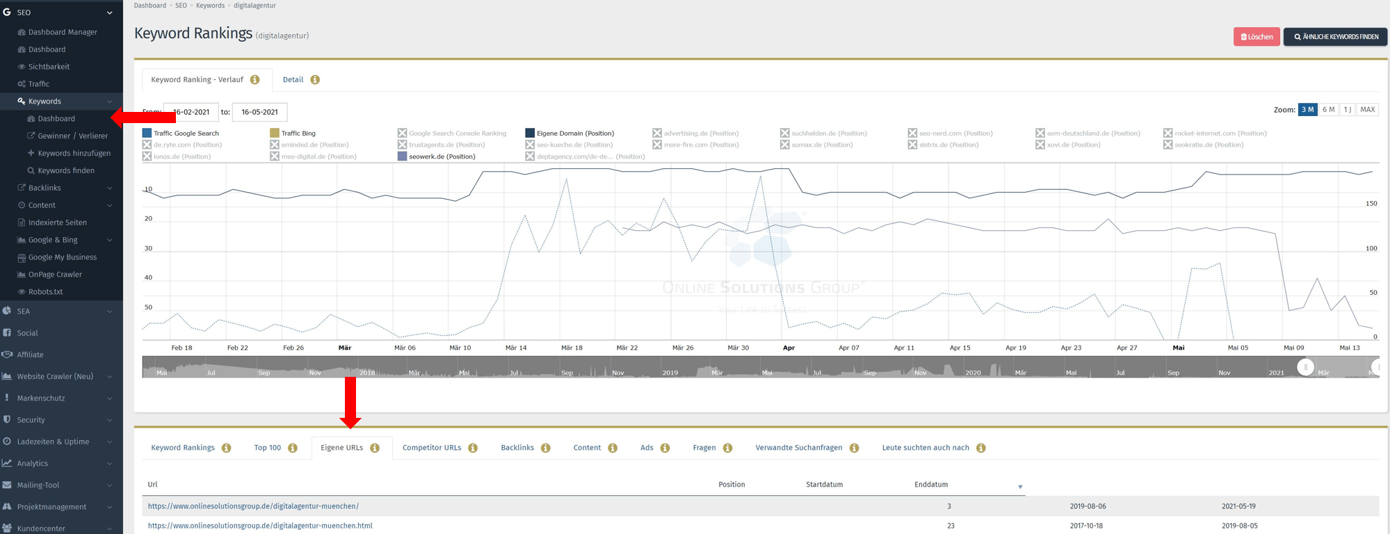Click the info icon beside Leute suchen auch nach
Image resolution: width=1390 pixels, height=534 pixels.
point(981,448)
